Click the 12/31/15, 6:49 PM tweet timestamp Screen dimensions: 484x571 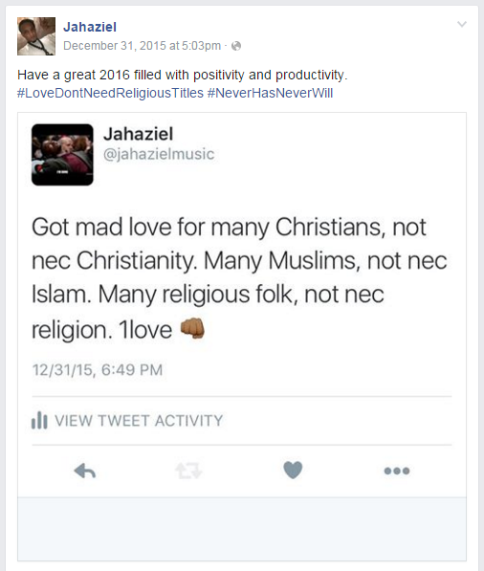98,370
